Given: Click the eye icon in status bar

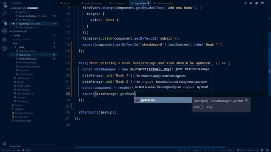Looking at the screenshot, I should 19,150.
